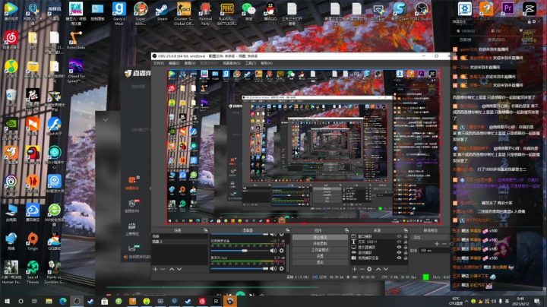547x307 pixels.
Task: Open the 帮助(H) menu in OBS
Action: [x=267, y=63]
